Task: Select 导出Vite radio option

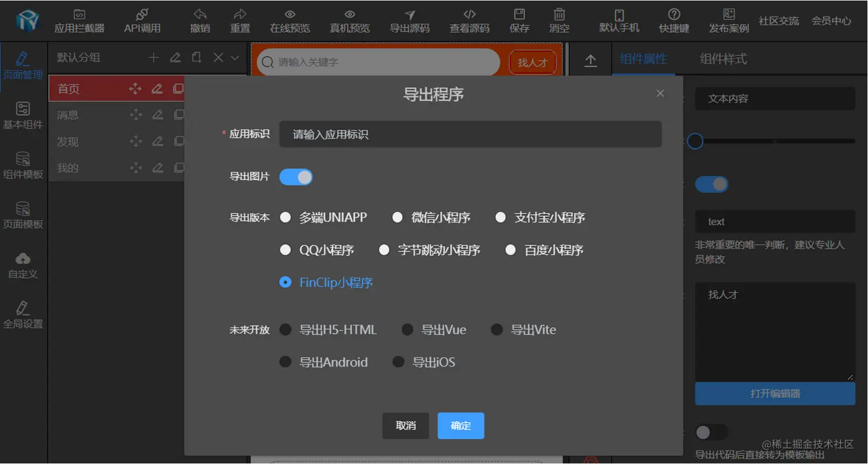Action: pos(524,330)
